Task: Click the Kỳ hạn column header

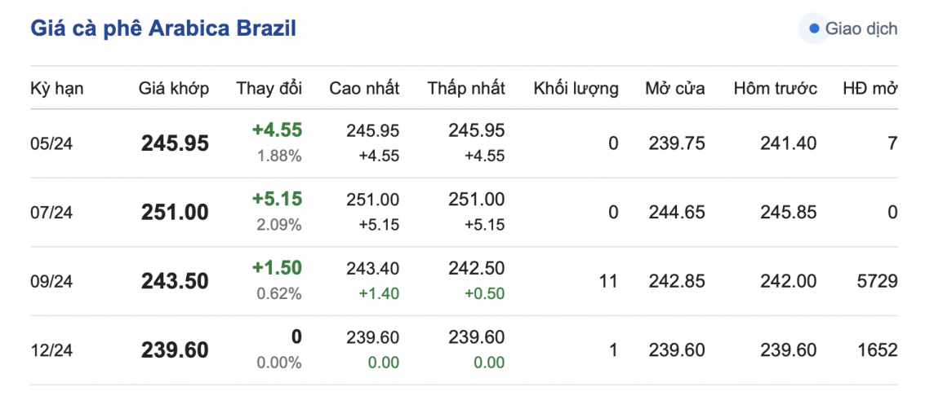Action: [x=57, y=88]
